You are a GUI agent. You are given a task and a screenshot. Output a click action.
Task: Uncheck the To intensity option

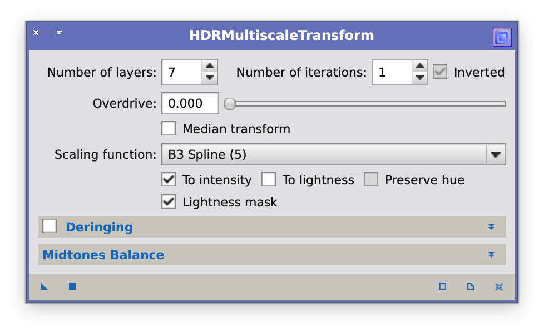[x=169, y=180]
